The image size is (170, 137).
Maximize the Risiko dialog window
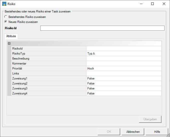152,4
